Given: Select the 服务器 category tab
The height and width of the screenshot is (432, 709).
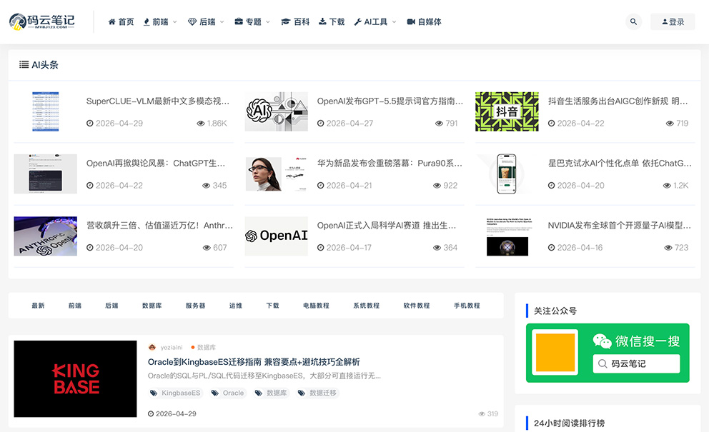Looking at the screenshot, I should click(195, 306).
